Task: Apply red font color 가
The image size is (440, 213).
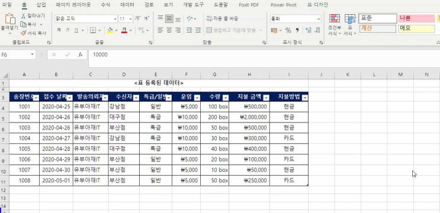Action: (x=124, y=30)
